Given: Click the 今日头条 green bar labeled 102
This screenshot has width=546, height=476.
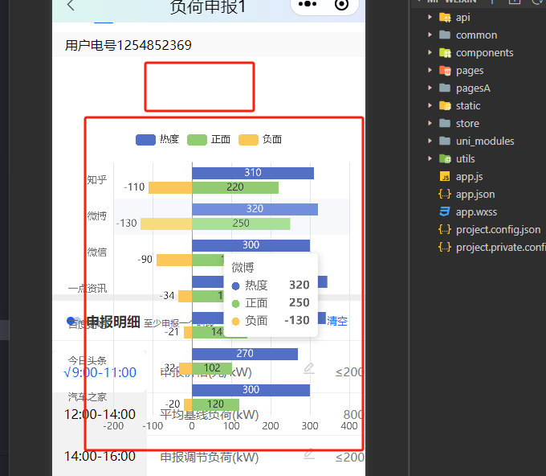Looking at the screenshot, I should tap(212, 368).
